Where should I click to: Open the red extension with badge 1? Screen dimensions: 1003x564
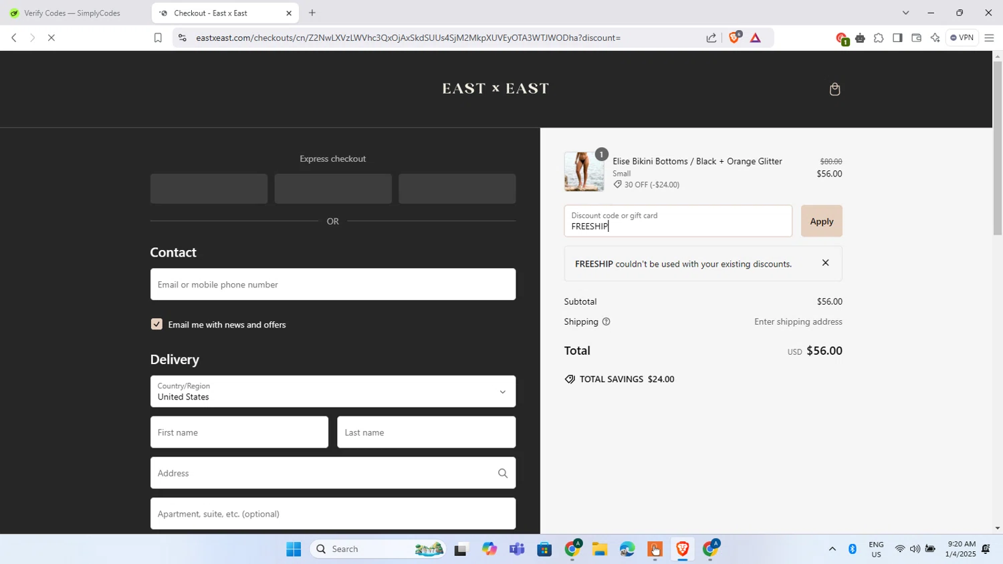(842, 38)
